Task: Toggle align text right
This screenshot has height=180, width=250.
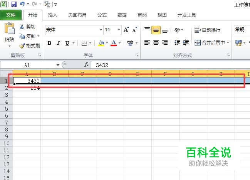Action: click(x=165, y=43)
